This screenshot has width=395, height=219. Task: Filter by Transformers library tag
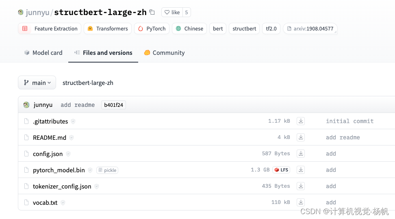[x=108, y=28]
